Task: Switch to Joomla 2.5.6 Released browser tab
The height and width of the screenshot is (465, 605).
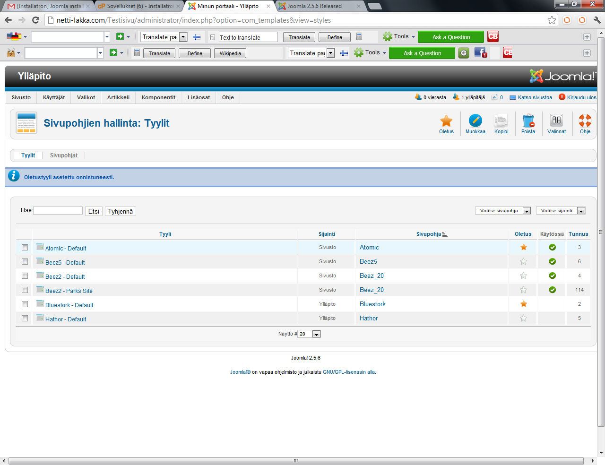Action: coord(319,6)
